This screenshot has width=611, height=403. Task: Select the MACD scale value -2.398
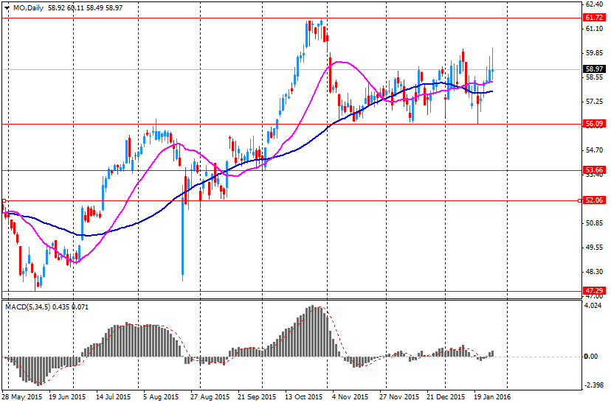coord(593,385)
